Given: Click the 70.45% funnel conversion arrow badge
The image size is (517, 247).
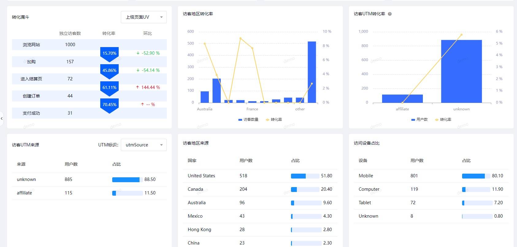Looking at the screenshot, I should pyautogui.click(x=109, y=105).
